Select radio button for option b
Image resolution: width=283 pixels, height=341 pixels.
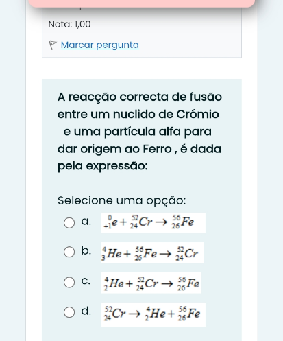click(69, 252)
